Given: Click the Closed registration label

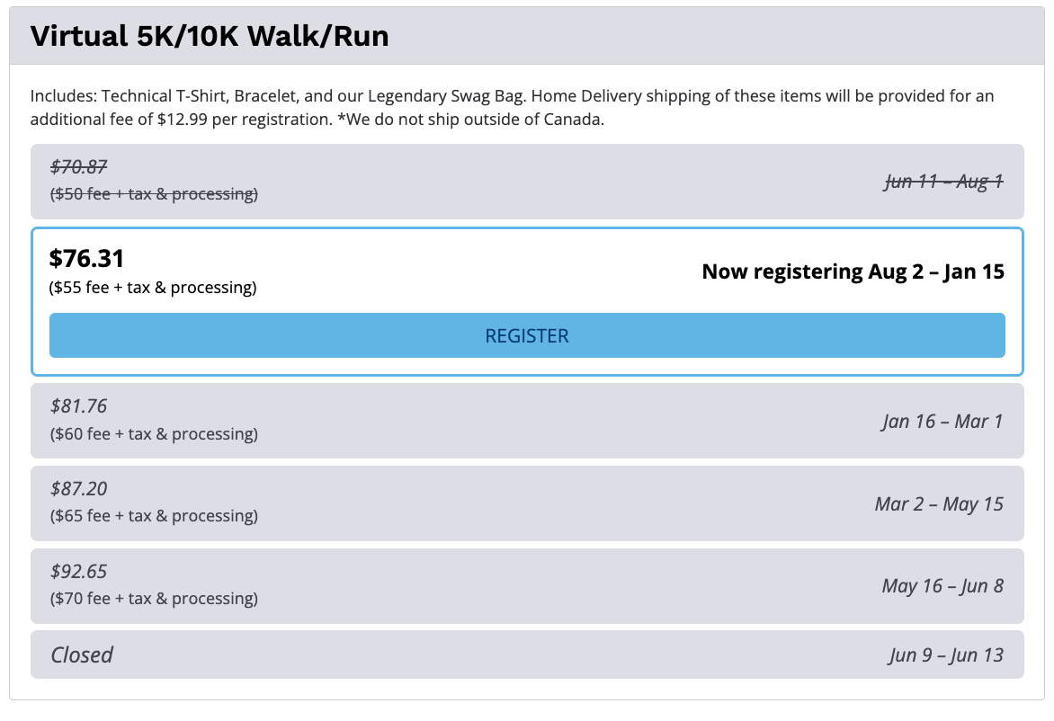Looking at the screenshot, I should coord(82,654).
